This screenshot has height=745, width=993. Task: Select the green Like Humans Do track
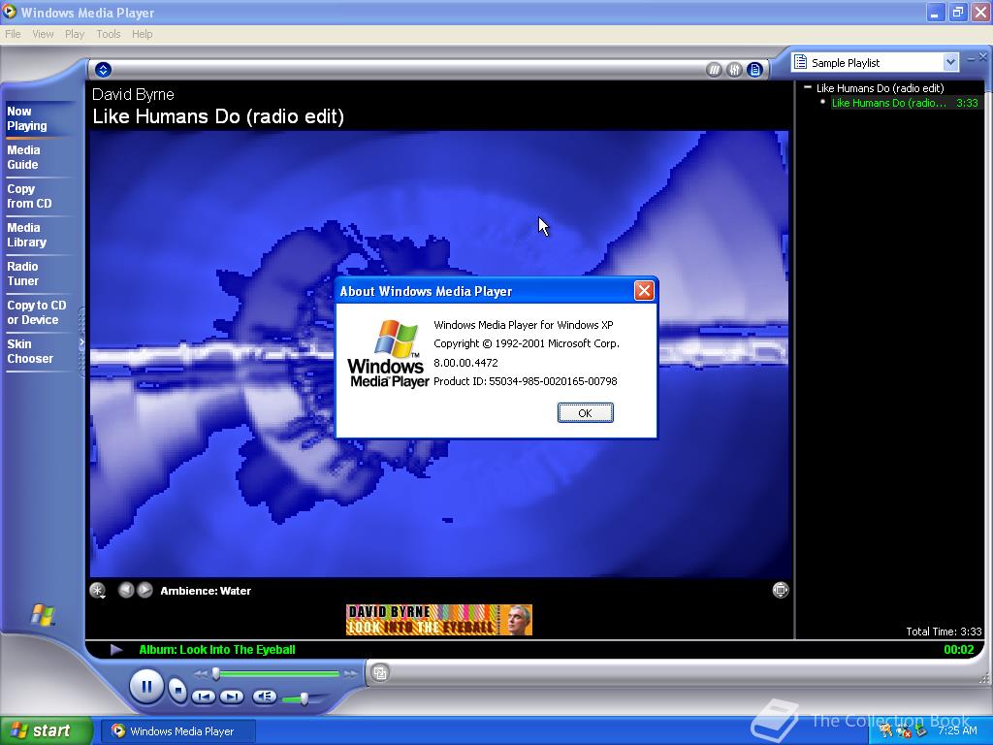point(905,103)
